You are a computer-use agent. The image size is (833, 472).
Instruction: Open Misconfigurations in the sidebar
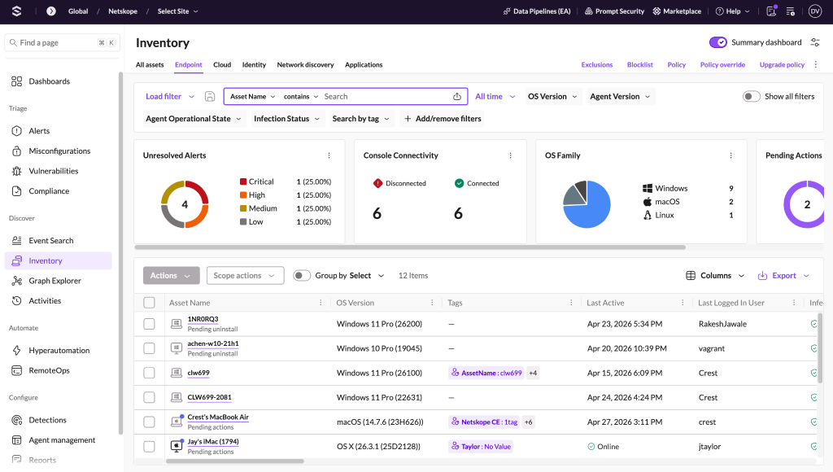click(59, 151)
